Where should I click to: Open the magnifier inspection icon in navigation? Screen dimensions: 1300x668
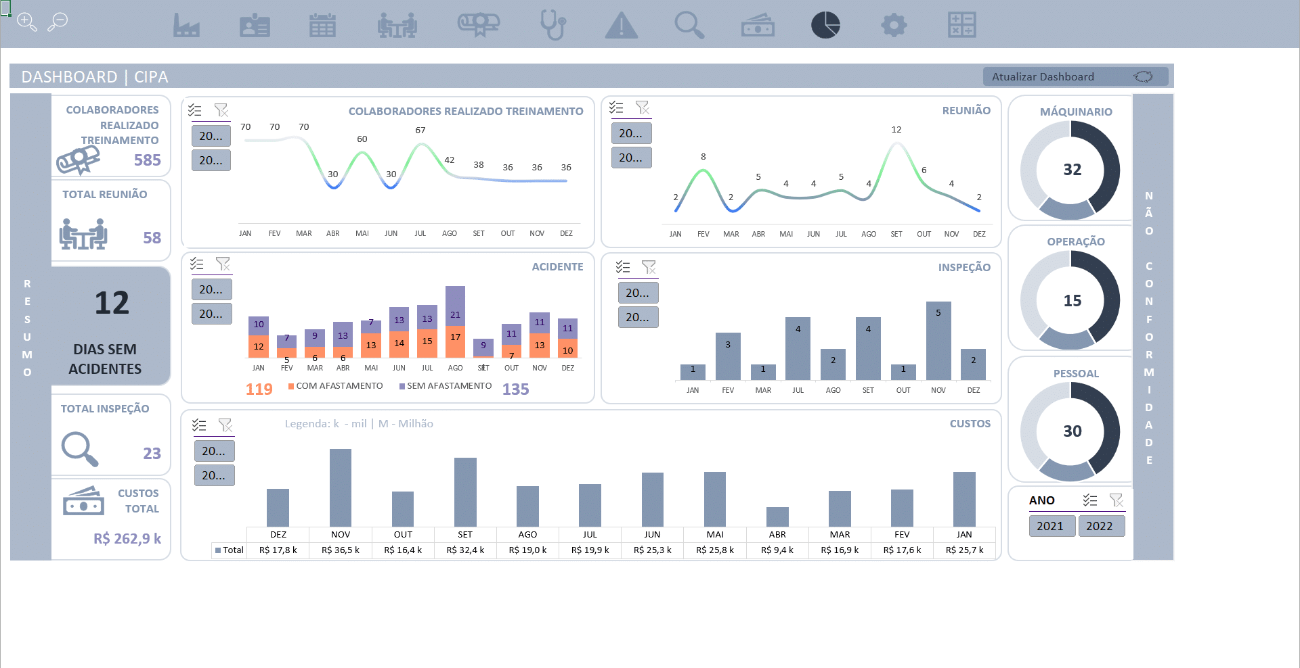tap(689, 26)
